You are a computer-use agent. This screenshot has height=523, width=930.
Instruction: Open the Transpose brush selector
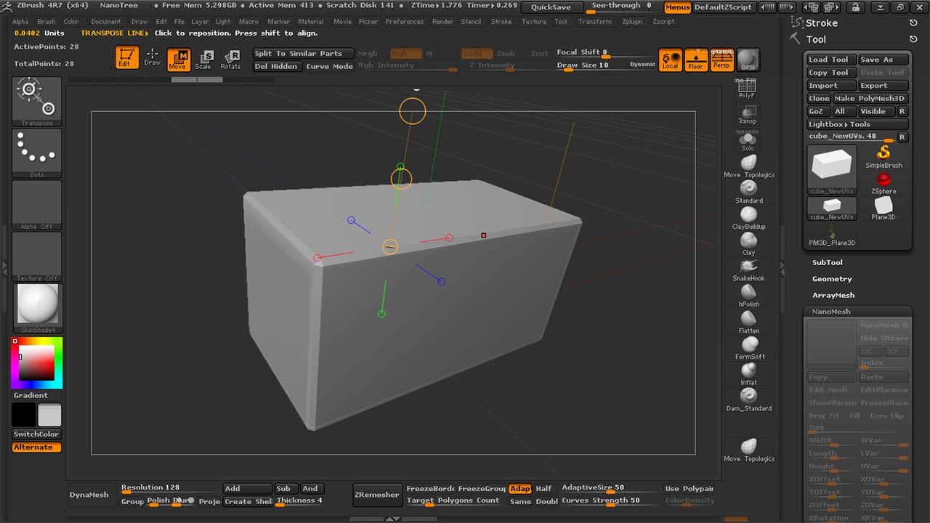(x=37, y=101)
